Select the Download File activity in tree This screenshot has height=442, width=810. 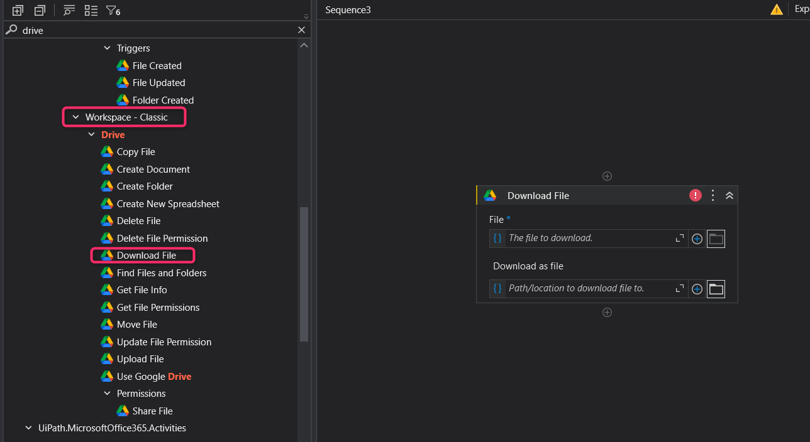[146, 256]
